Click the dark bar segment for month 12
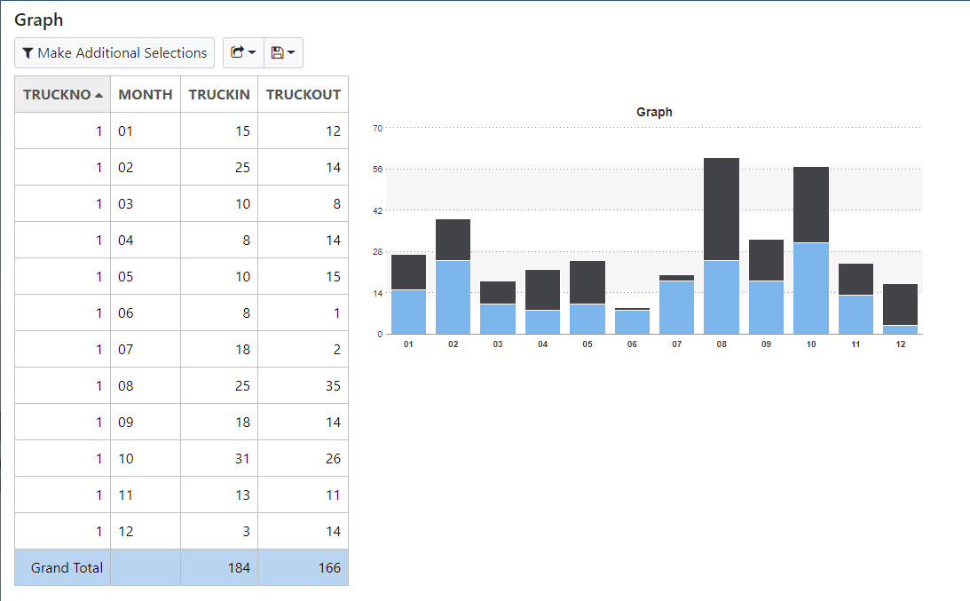This screenshot has width=970, height=601. pyautogui.click(x=900, y=304)
